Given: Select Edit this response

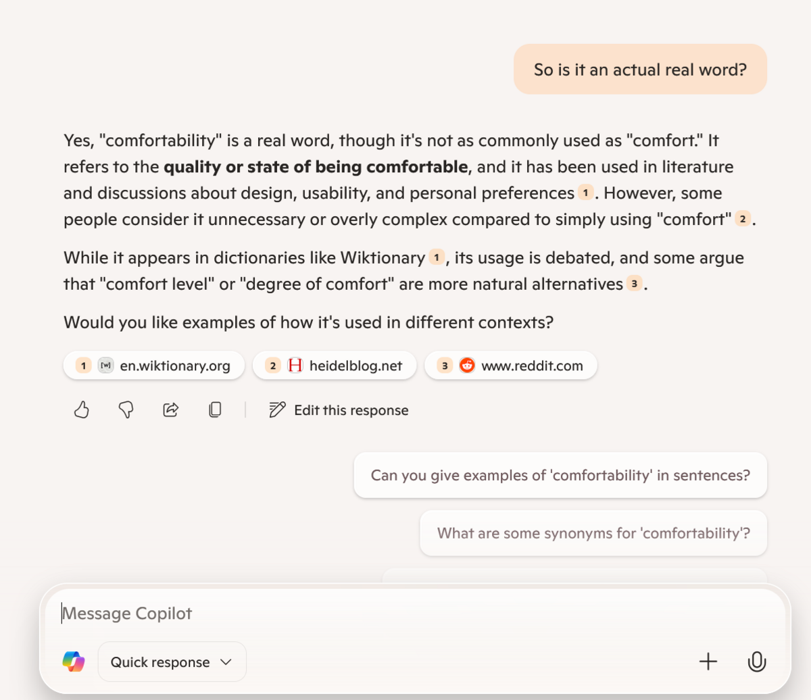Looking at the screenshot, I should click(x=351, y=409).
